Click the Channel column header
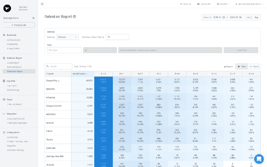 point(58,74)
